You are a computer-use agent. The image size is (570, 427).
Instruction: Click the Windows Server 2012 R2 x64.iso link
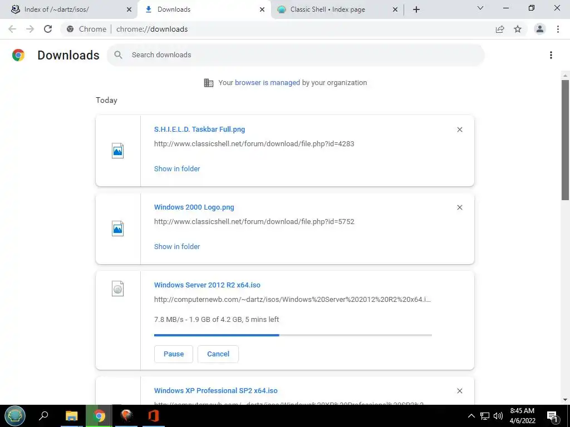click(x=207, y=285)
